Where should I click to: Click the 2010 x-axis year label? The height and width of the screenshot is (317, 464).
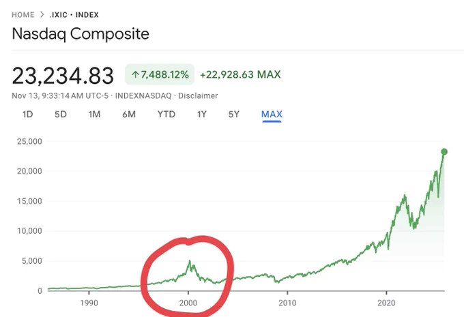pos(287,303)
